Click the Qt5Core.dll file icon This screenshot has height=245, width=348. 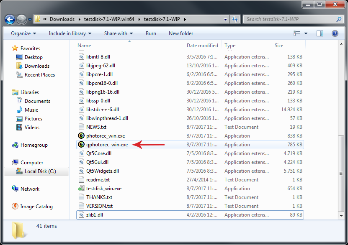click(x=82, y=153)
